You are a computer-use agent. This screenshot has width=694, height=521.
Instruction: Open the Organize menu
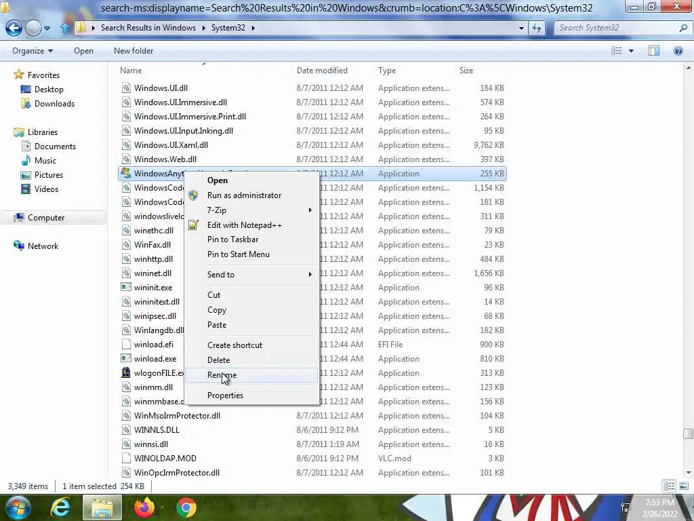[33, 51]
